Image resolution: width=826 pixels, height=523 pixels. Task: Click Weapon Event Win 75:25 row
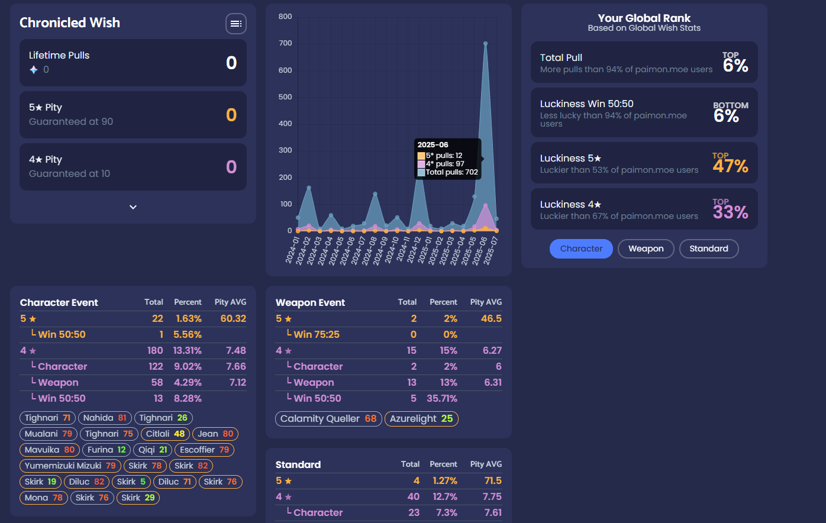pos(389,334)
